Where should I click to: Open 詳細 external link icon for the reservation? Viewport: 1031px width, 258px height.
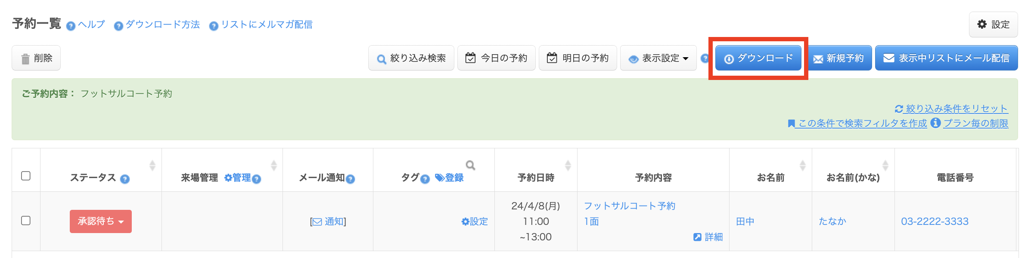click(x=697, y=237)
